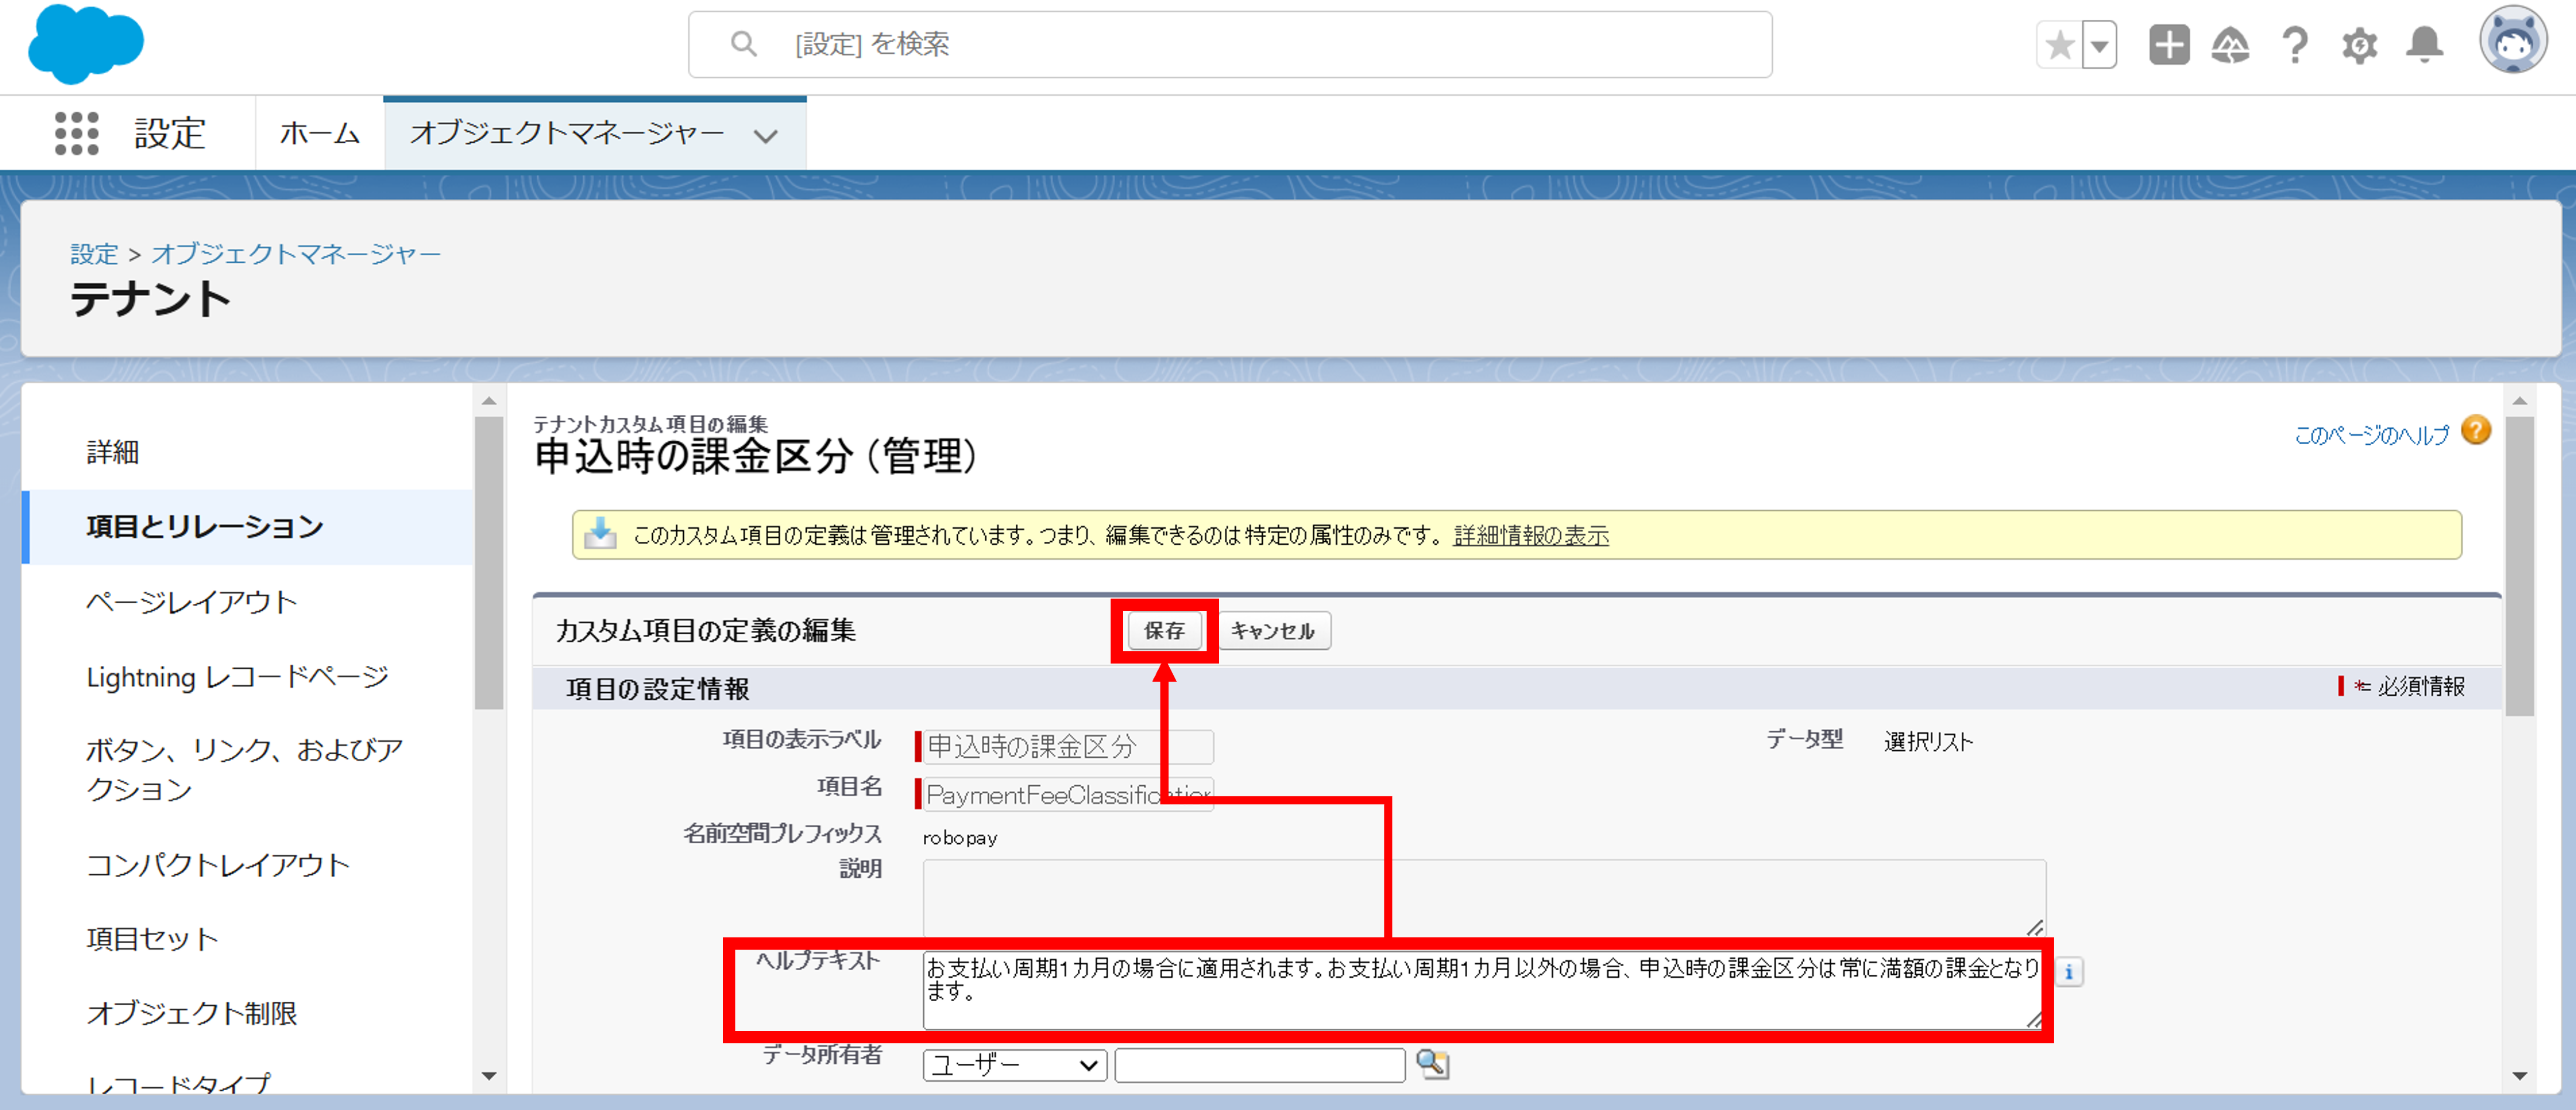This screenshot has width=2576, height=1110.
Task: Click the 保存 button
Action: (x=1164, y=630)
